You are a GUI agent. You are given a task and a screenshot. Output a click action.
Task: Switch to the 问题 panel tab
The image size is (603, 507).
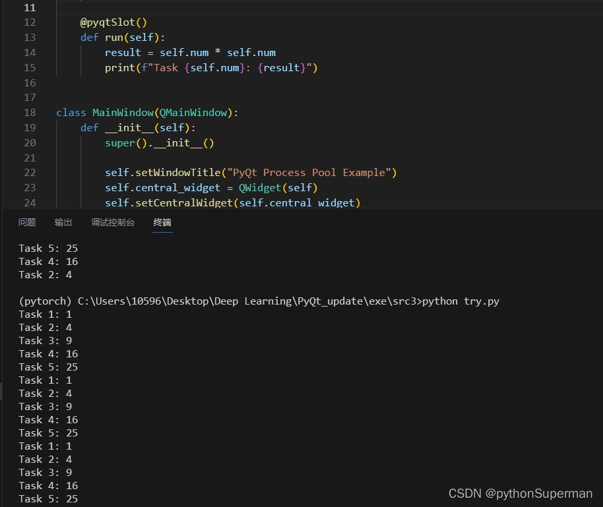coord(27,222)
